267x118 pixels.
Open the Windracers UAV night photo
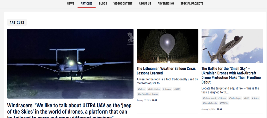click(70, 64)
